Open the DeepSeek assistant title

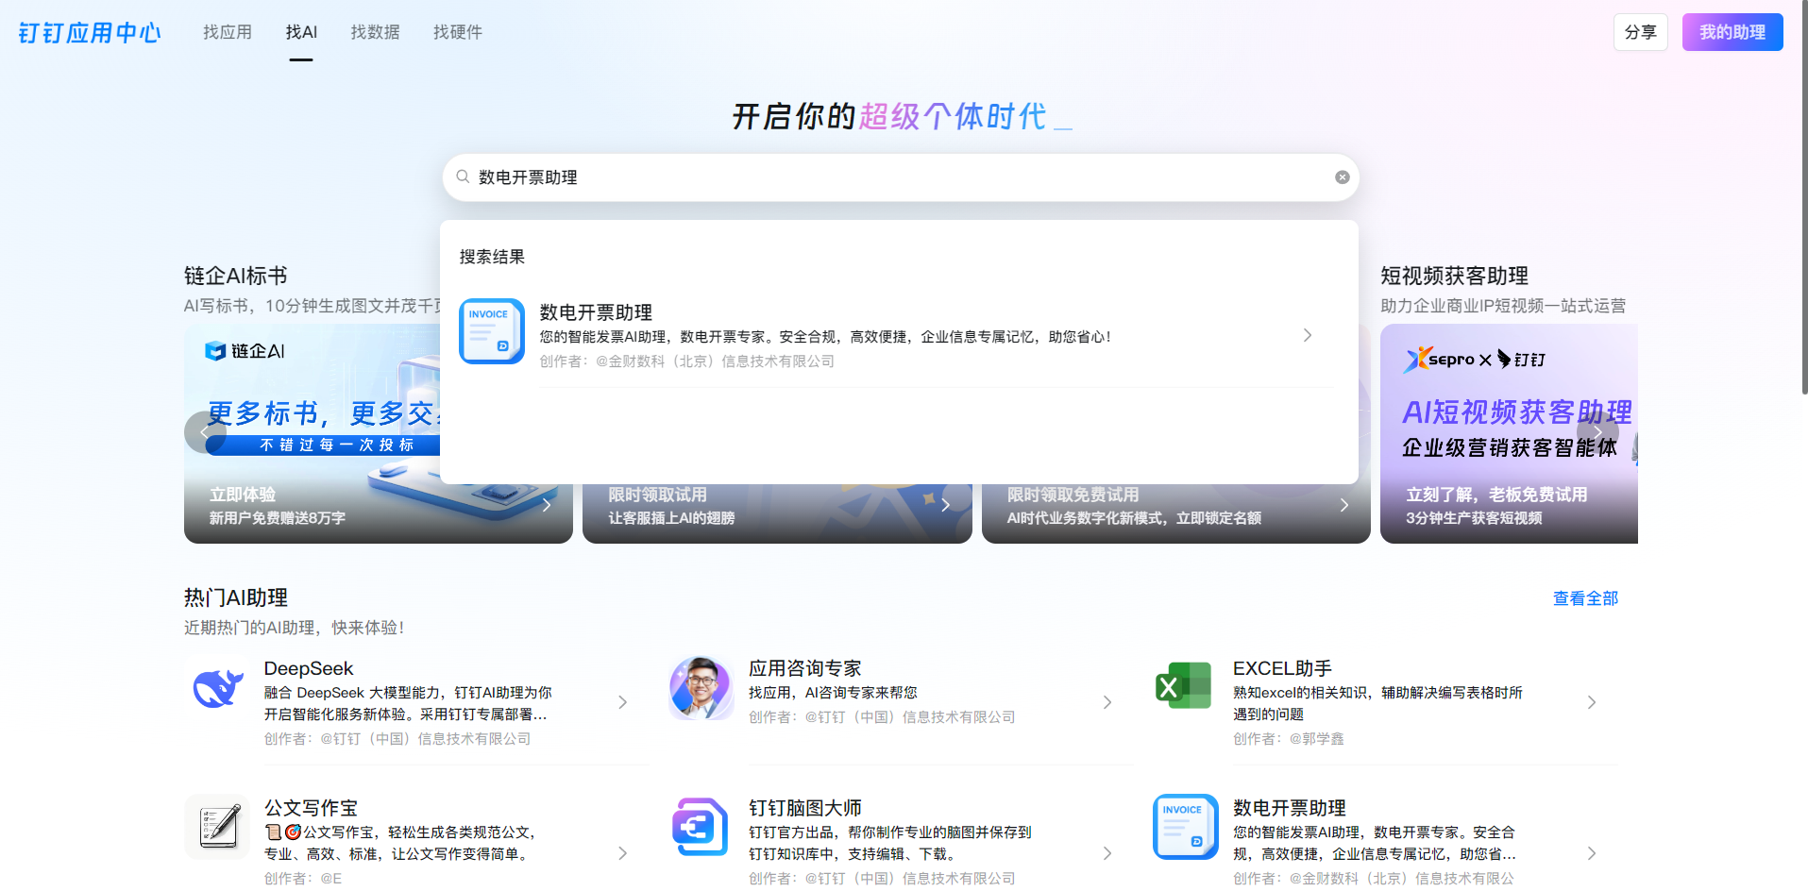(x=309, y=668)
